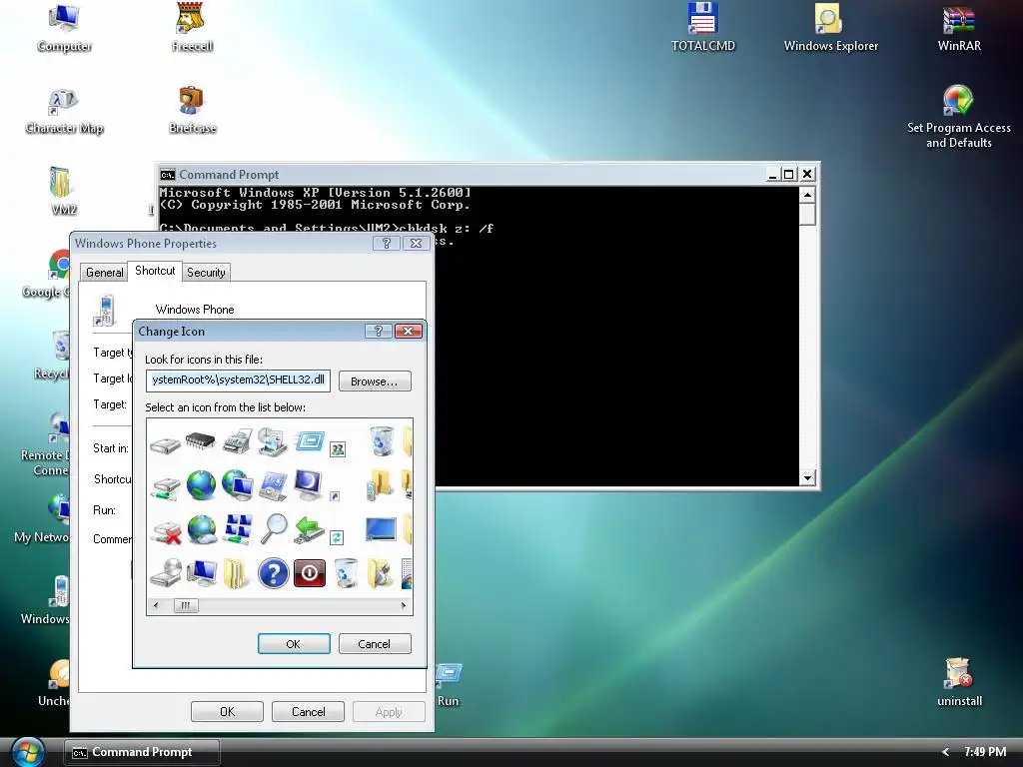Expand the hidden system tray icons arrow

tap(945, 752)
